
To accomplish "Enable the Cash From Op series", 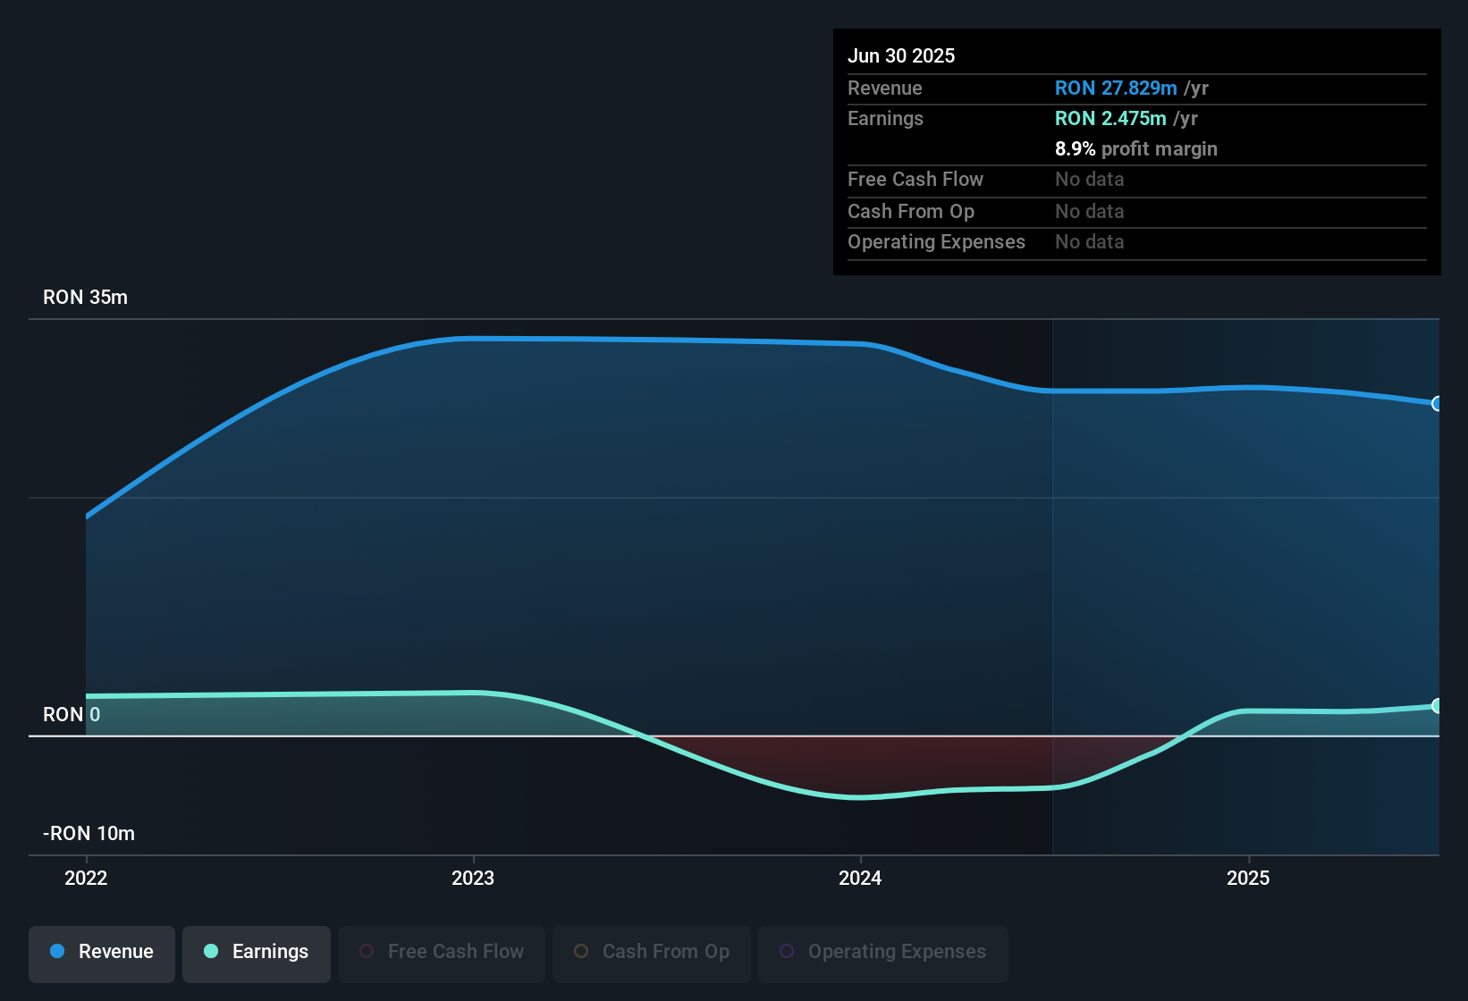I will 652,954.
